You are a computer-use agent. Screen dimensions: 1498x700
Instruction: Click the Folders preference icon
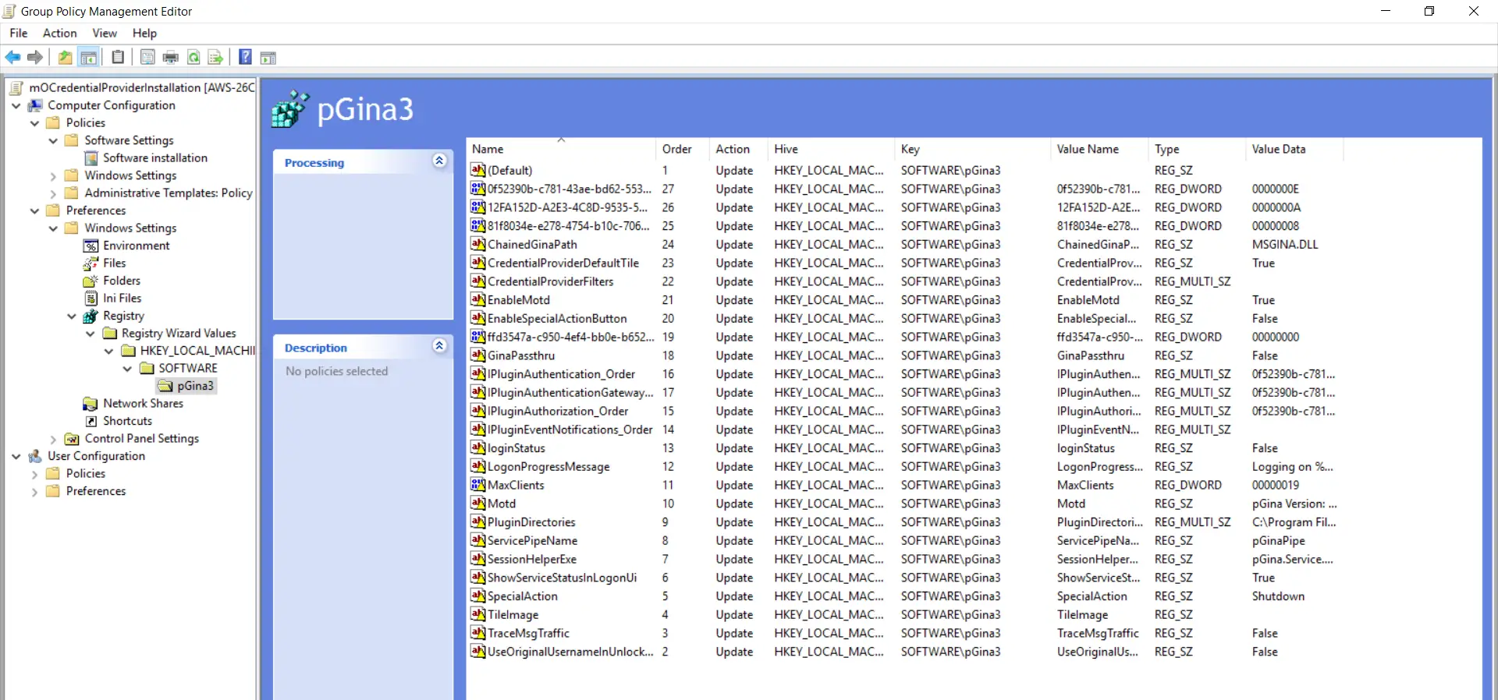(x=91, y=281)
